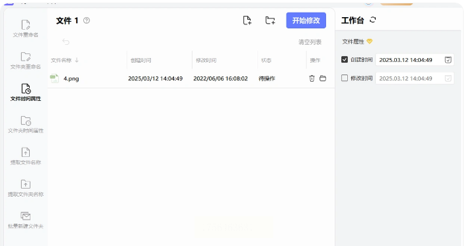This screenshot has height=246, width=467.
Task: Sort by 文件名称 using the arrow
Action: (x=77, y=60)
